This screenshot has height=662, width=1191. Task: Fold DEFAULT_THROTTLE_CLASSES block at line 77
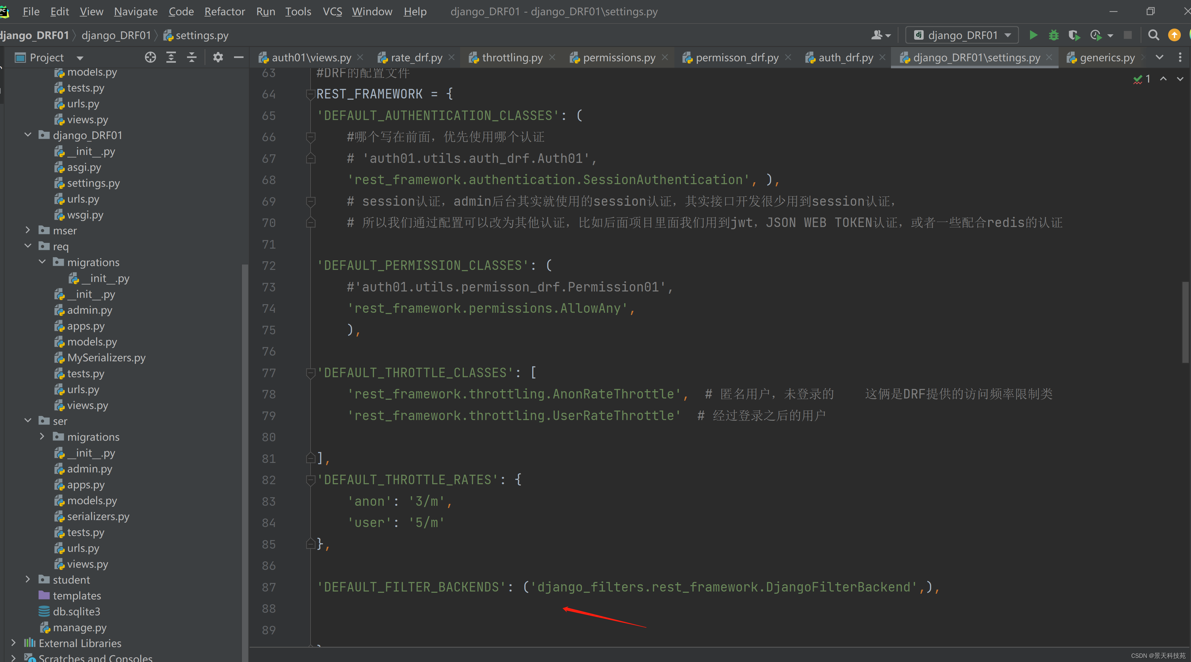point(311,373)
